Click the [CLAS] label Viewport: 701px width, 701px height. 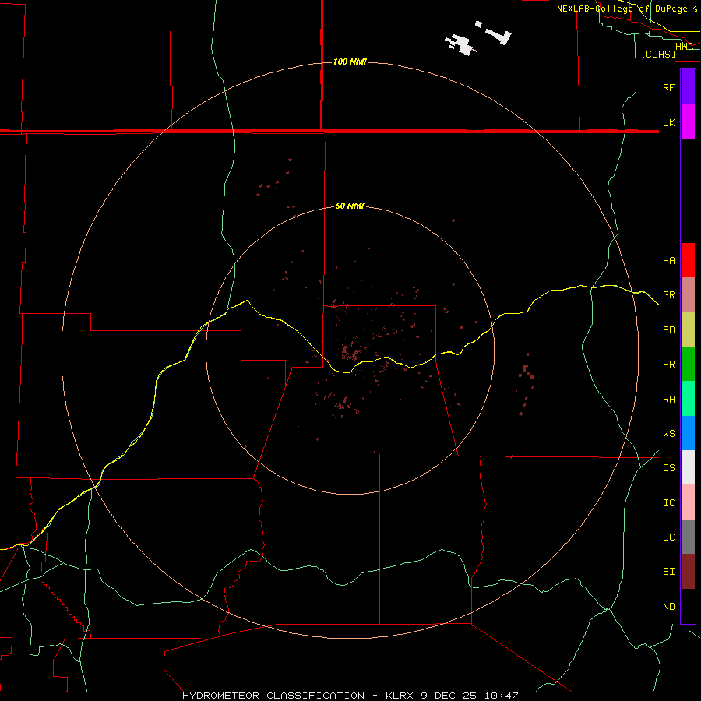(658, 54)
